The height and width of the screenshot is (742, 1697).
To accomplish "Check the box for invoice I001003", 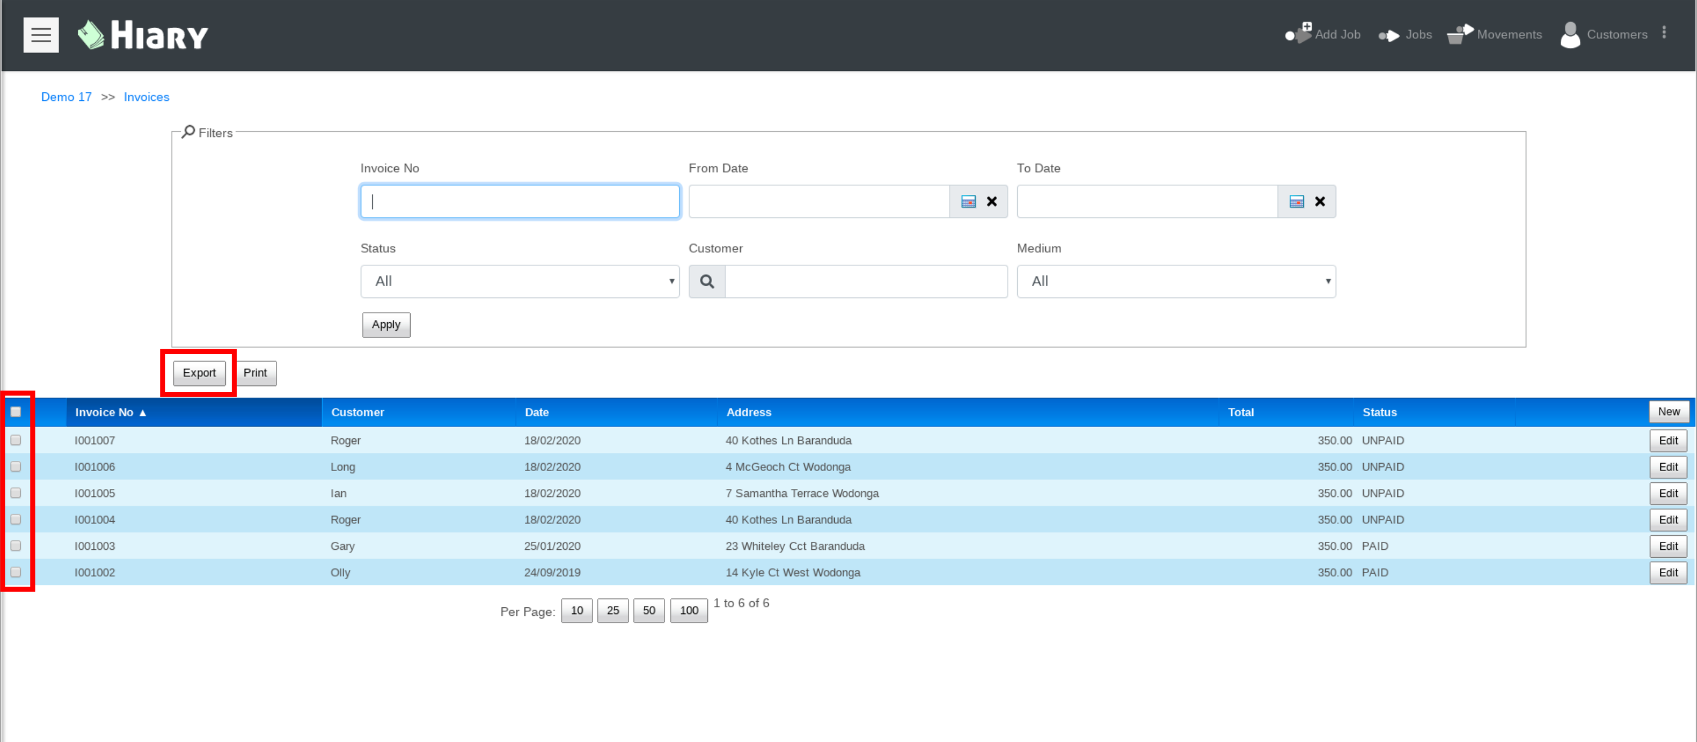I will tap(16, 545).
